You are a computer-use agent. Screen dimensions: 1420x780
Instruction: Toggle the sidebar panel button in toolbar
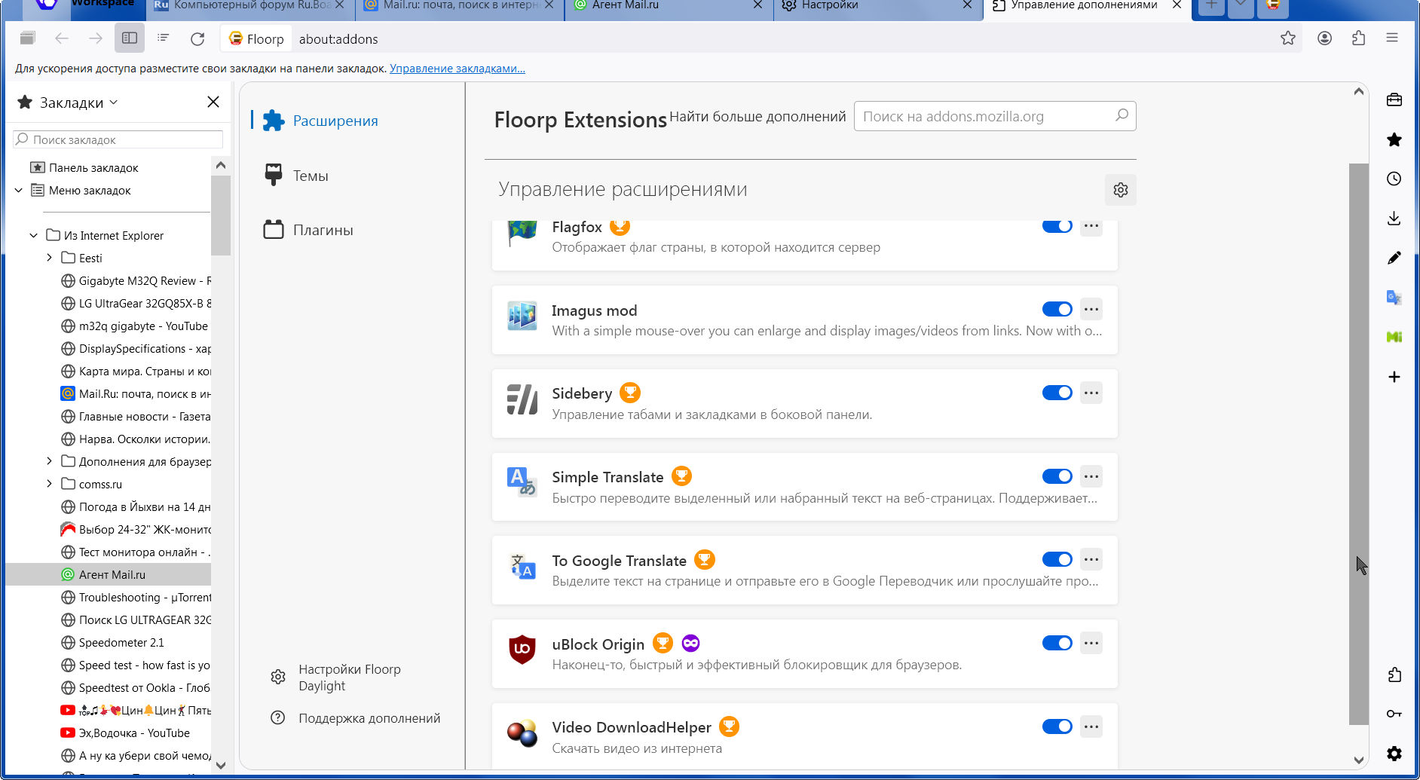click(130, 38)
